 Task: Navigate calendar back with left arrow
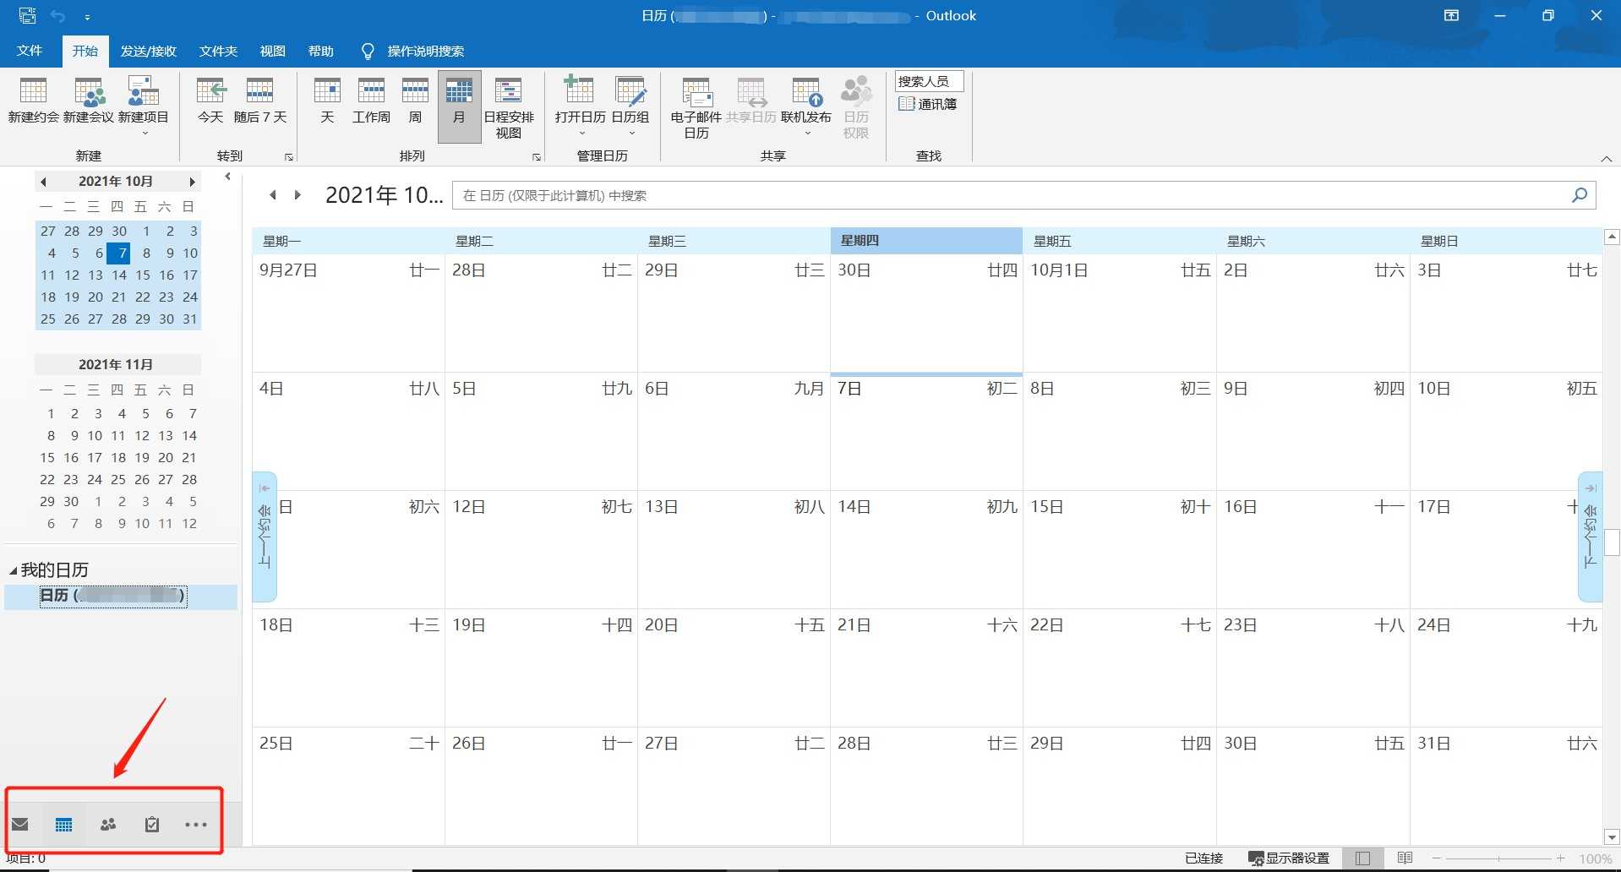point(272,195)
